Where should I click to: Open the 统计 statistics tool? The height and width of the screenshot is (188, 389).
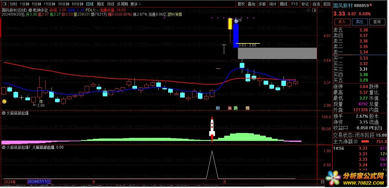pyautogui.click(x=273, y=4)
